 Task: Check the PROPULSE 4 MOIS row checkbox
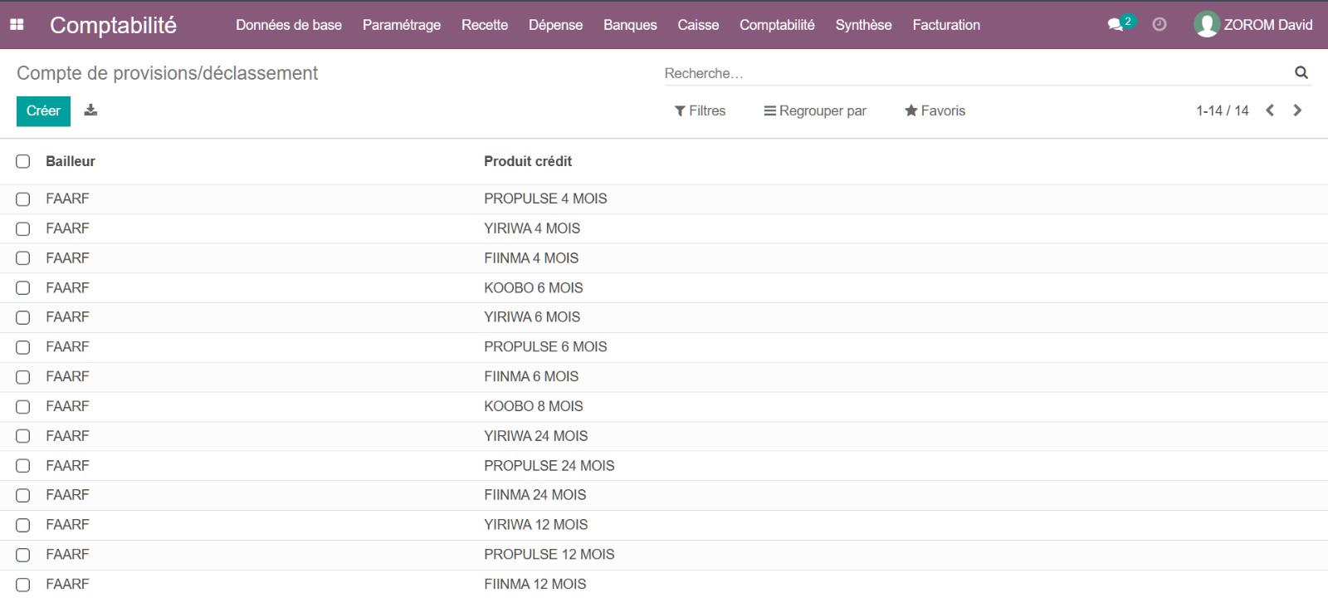point(23,199)
